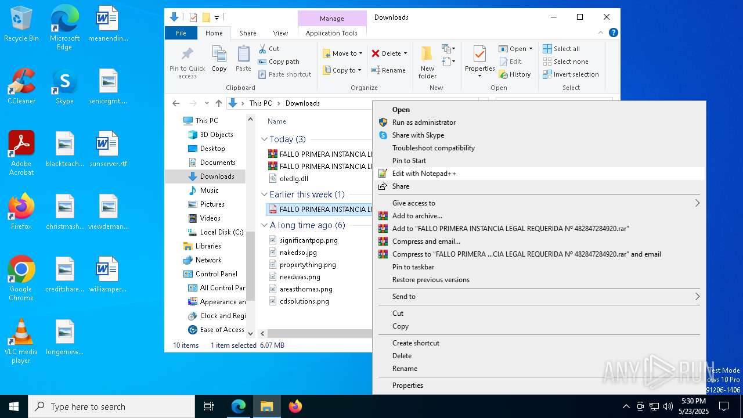Switch to the Share tab
Screen dimensions: 743x418
pyautogui.click(x=248, y=33)
